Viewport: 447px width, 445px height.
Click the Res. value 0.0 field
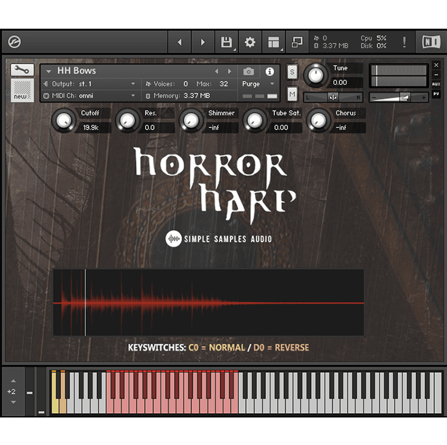(157, 128)
